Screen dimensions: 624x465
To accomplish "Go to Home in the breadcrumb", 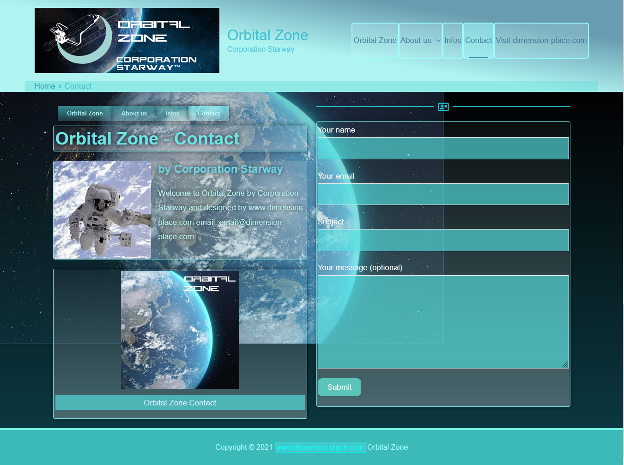I will [45, 86].
